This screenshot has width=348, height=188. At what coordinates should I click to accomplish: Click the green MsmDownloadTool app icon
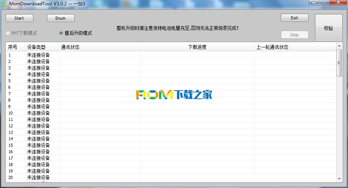4,4
